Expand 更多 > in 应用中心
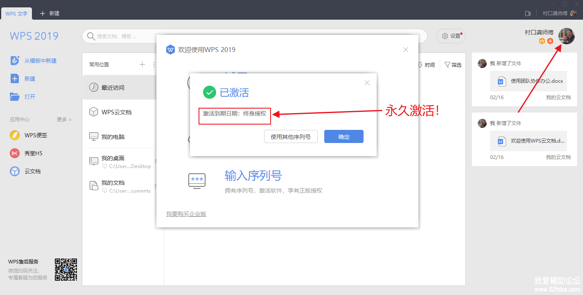This screenshot has height=295, width=583. [64, 120]
